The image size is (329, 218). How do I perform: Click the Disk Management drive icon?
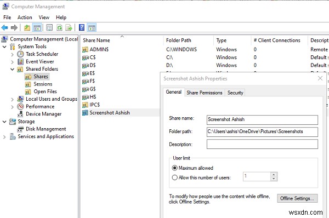pos(20,129)
